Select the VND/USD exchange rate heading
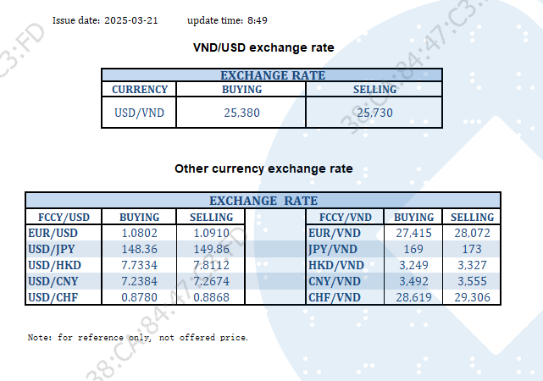543x381 pixels. pos(263,47)
